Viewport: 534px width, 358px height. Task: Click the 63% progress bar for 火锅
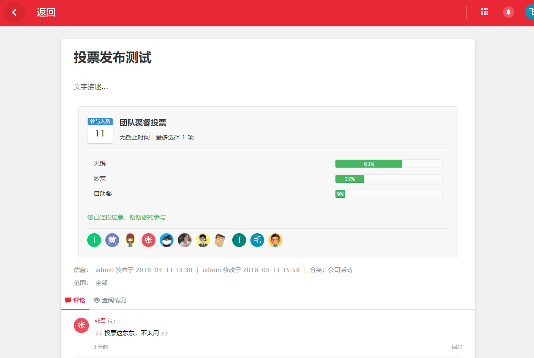click(x=368, y=163)
